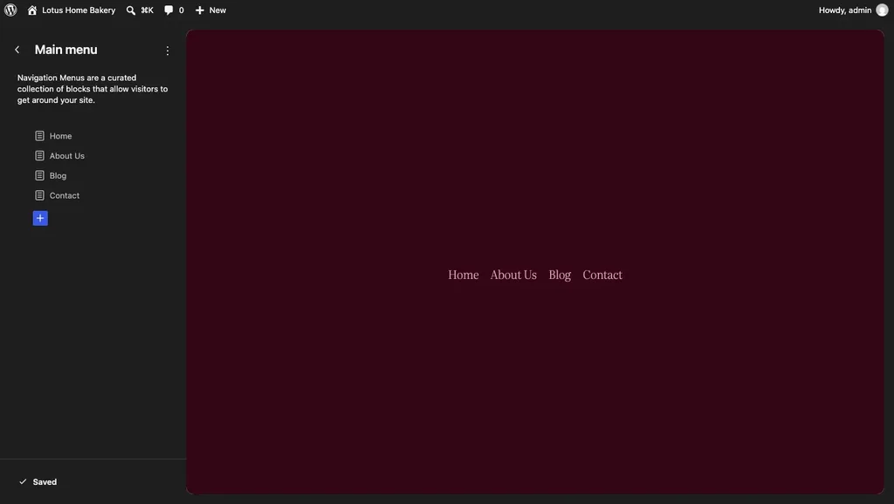Open the comments bubble icon
The width and height of the screenshot is (894, 504).
[x=168, y=10]
